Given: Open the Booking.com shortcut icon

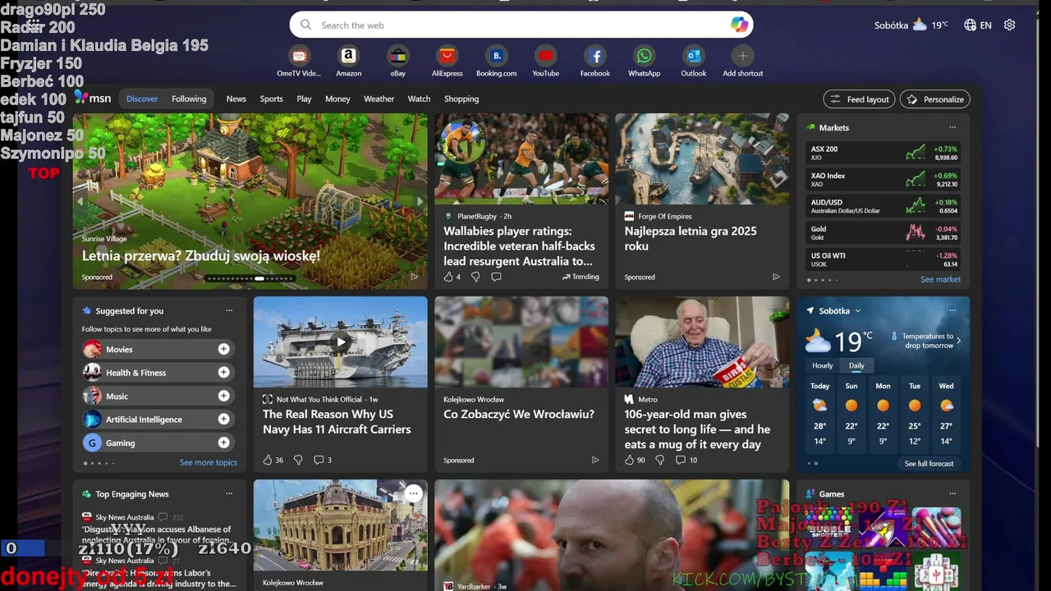Looking at the screenshot, I should [496, 56].
